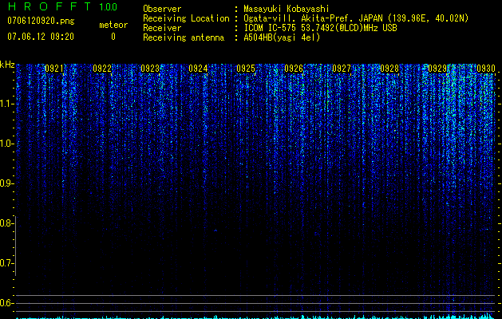Click the Receiving antenna field label
The image size is (502, 319).
[x=184, y=37]
